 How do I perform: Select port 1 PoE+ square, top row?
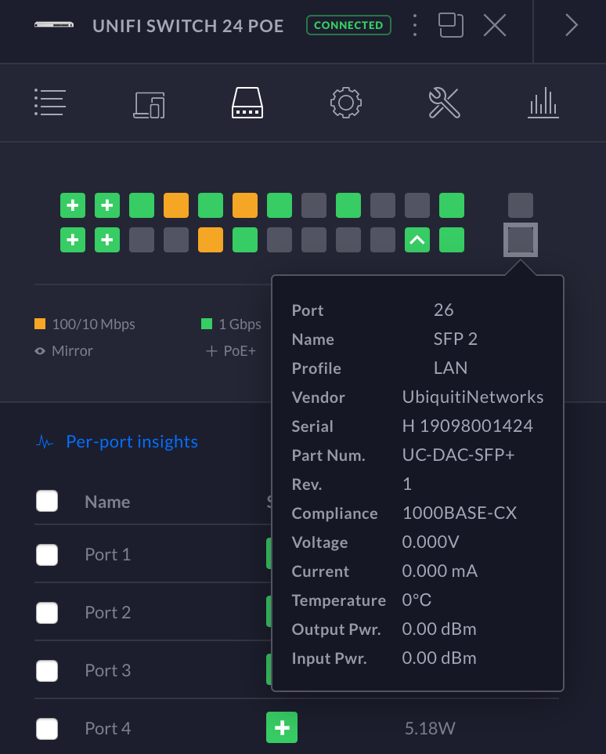point(73,205)
